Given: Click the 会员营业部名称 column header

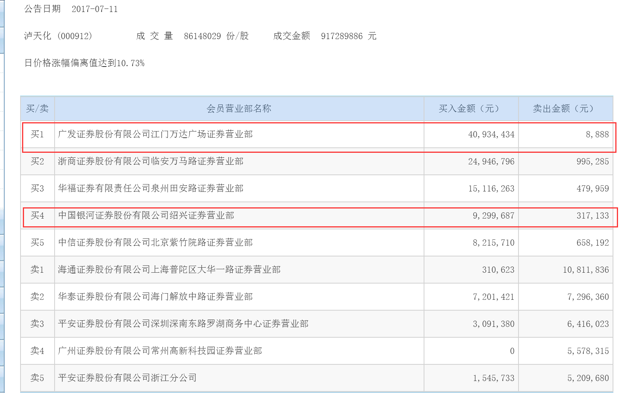Looking at the screenshot, I should [239, 109].
